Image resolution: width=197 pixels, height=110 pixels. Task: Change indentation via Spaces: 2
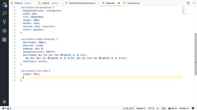pos(141,108)
